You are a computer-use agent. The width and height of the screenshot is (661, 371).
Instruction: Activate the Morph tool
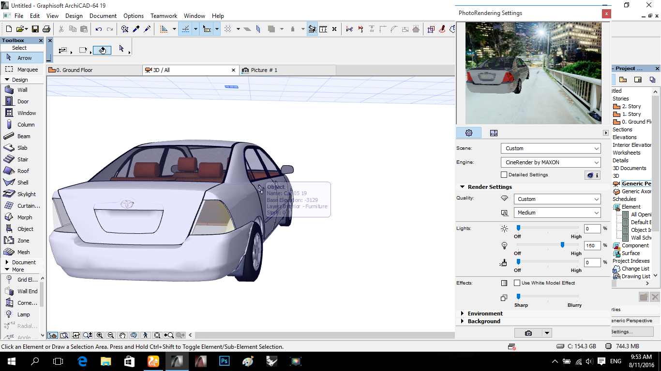coord(24,217)
